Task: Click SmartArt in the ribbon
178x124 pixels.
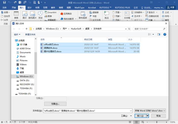Action: (51, 12)
